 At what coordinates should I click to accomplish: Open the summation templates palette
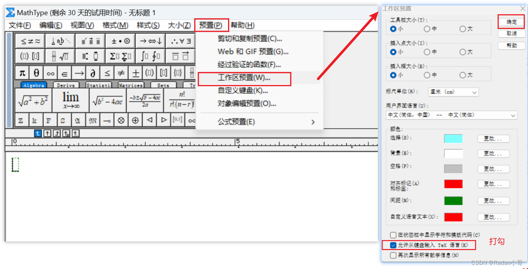[x=120, y=56]
